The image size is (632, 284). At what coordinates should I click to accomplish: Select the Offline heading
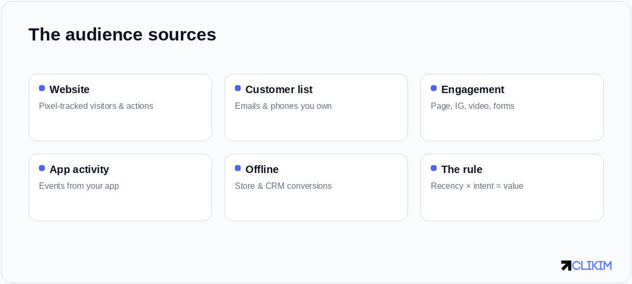[262, 169]
